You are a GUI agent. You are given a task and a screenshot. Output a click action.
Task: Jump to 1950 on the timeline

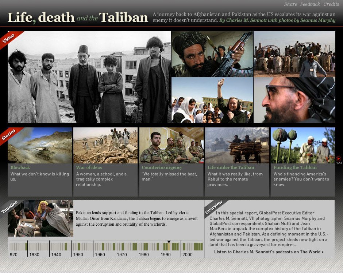click(78, 254)
